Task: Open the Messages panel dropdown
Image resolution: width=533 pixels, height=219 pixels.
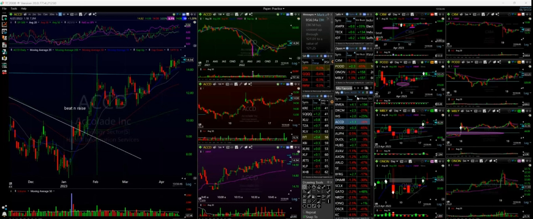Action: (x=309, y=15)
